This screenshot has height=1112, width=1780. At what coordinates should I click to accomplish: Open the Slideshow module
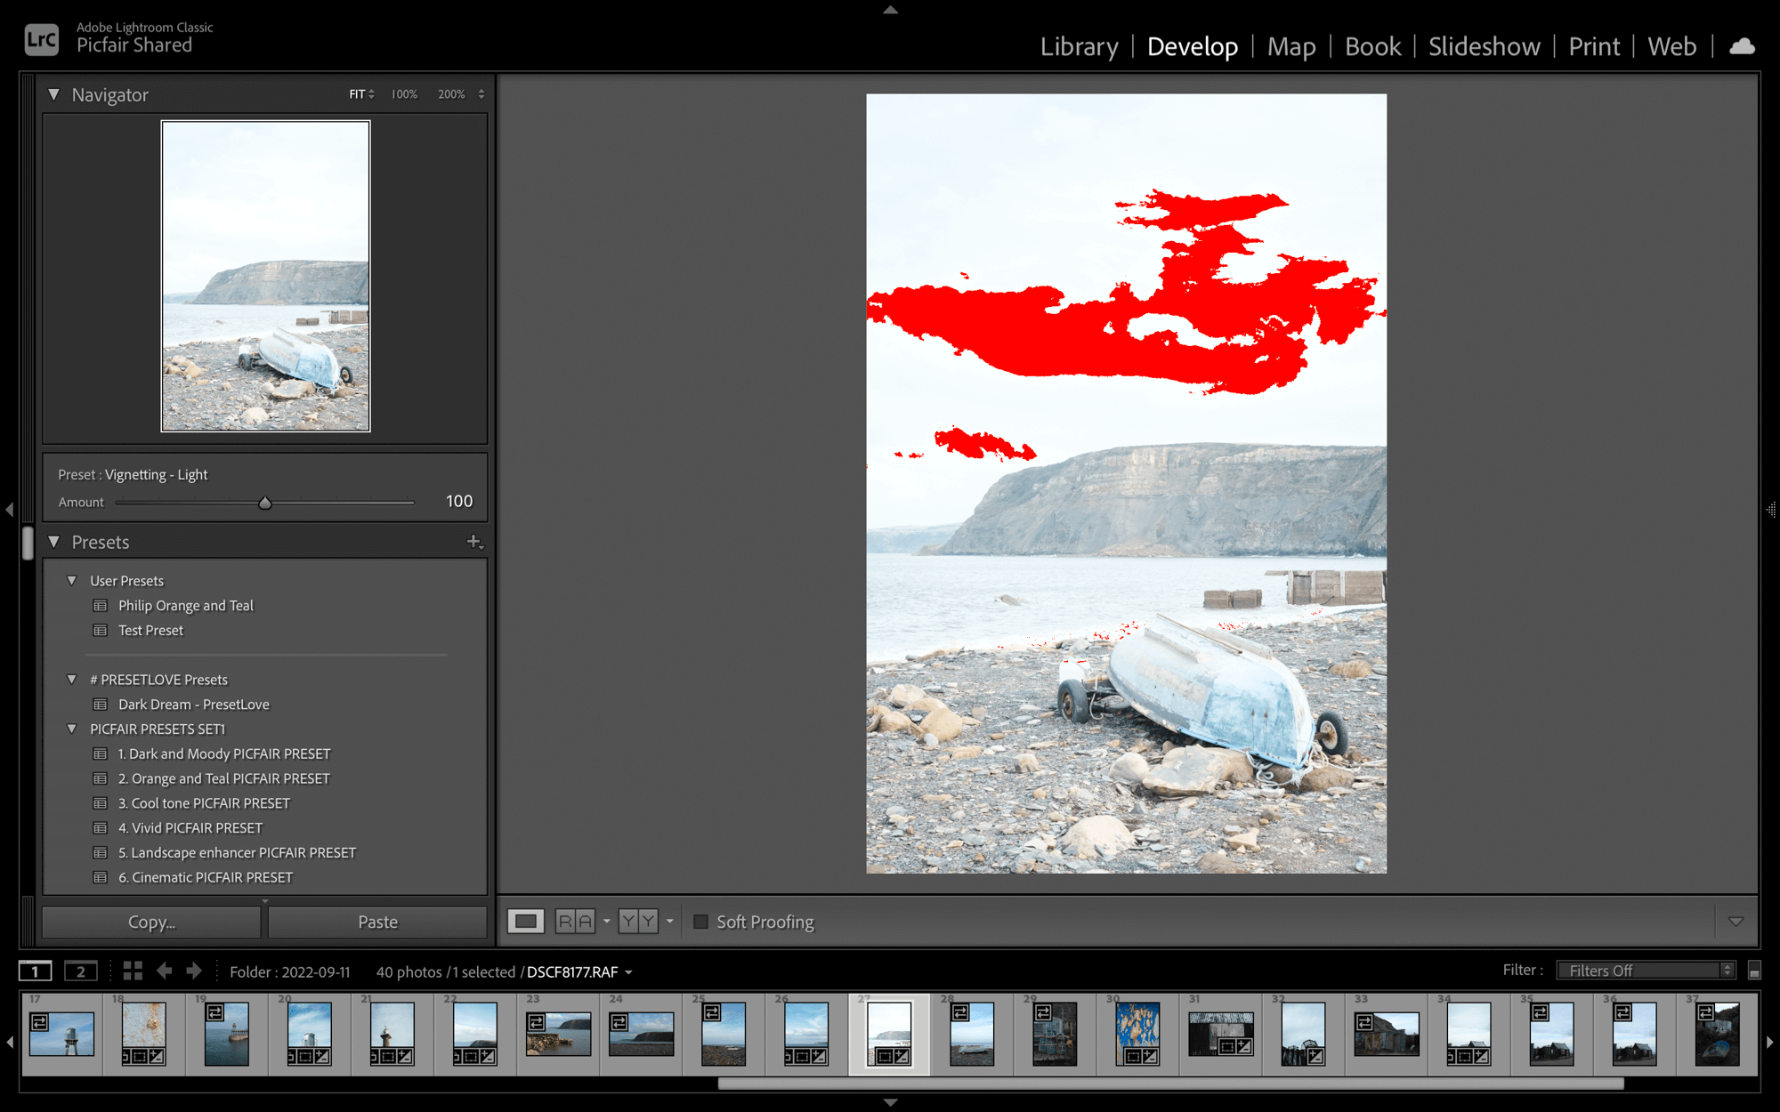click(1484, 46)
